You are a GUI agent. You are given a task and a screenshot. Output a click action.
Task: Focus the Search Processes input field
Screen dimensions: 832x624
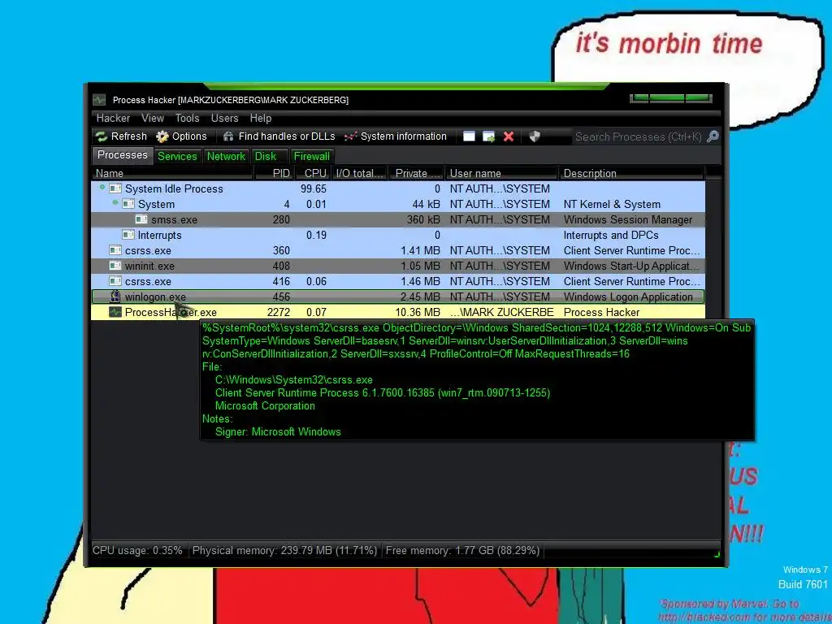(638, 136)
